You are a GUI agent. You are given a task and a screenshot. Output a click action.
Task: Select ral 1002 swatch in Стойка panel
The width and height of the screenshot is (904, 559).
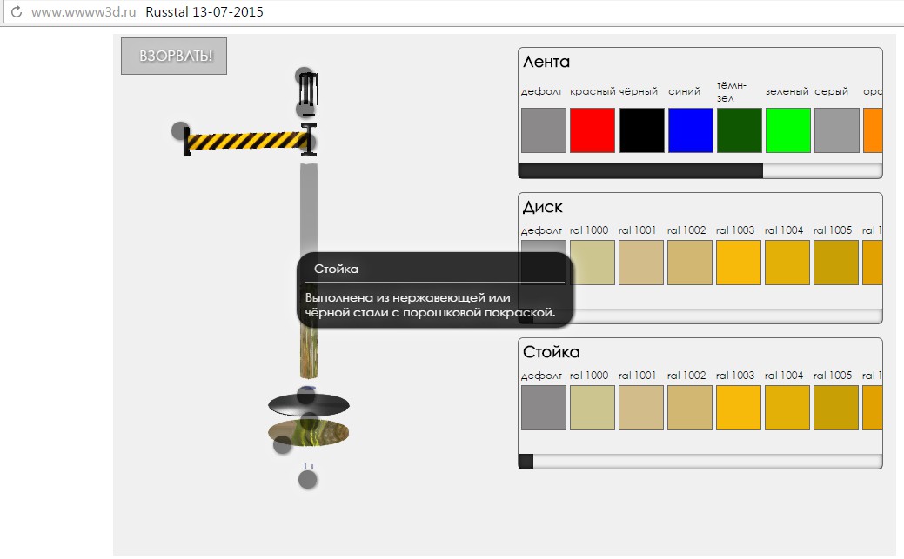(690, 408)
